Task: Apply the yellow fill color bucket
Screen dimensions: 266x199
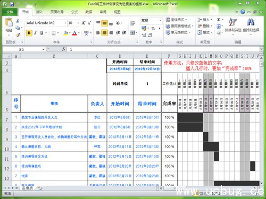Action: (65, 33)
